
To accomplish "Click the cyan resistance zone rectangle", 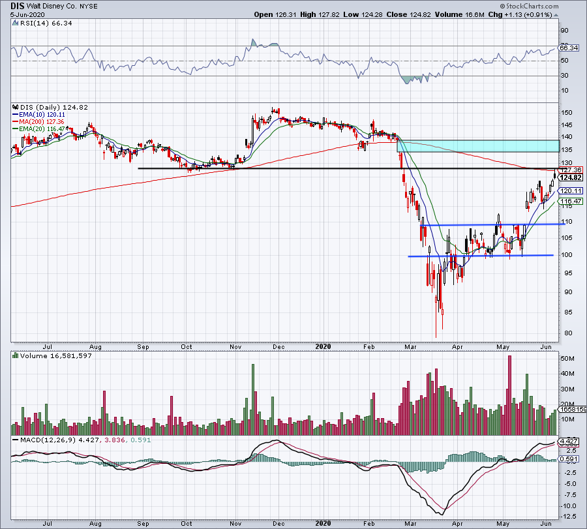I will click(x=478, y=146).
